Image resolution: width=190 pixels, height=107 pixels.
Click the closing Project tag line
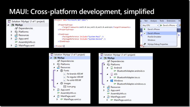click(x=59, y=46)
